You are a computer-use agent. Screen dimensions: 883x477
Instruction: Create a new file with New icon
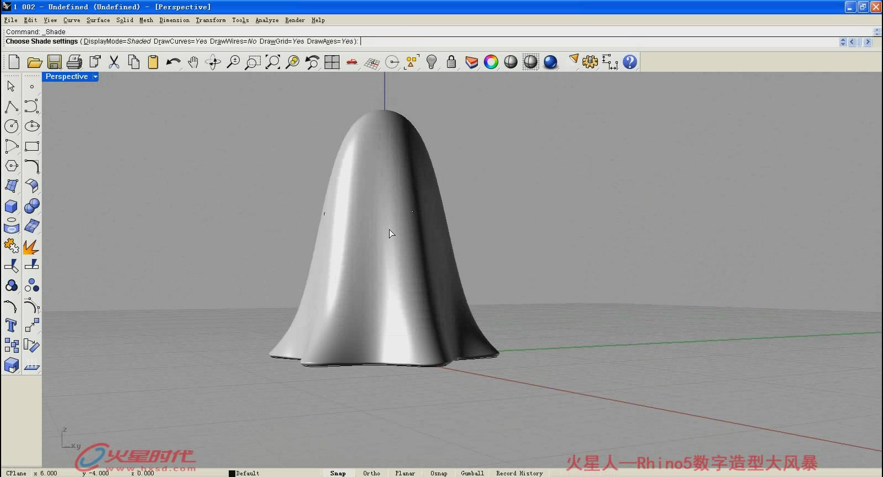coord(14,62)
